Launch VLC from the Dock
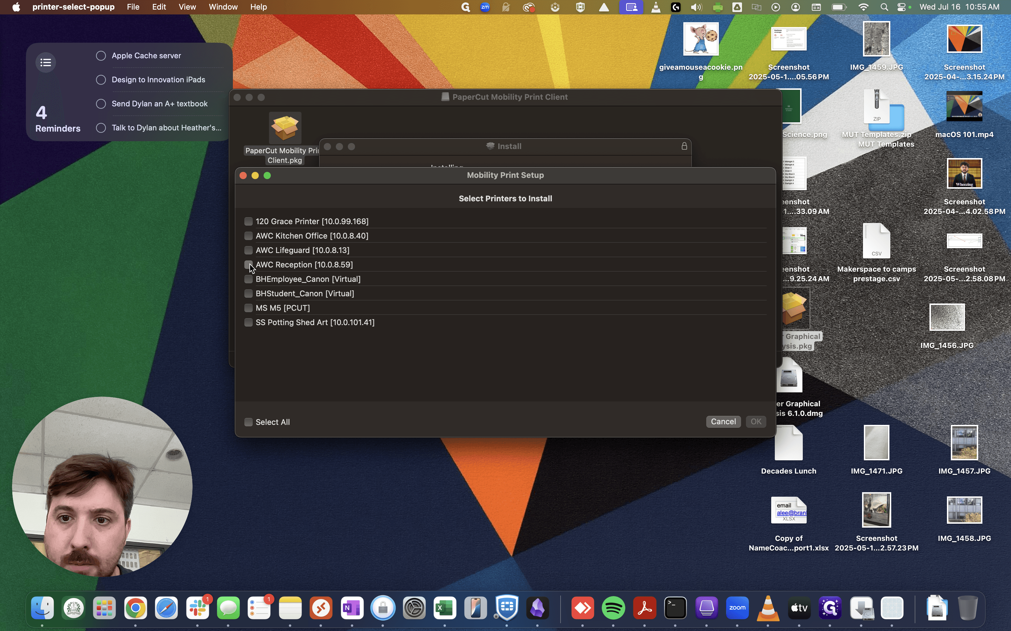This screenshot has height=631, width=1011. pyautogui.click(x=769, y=608)
